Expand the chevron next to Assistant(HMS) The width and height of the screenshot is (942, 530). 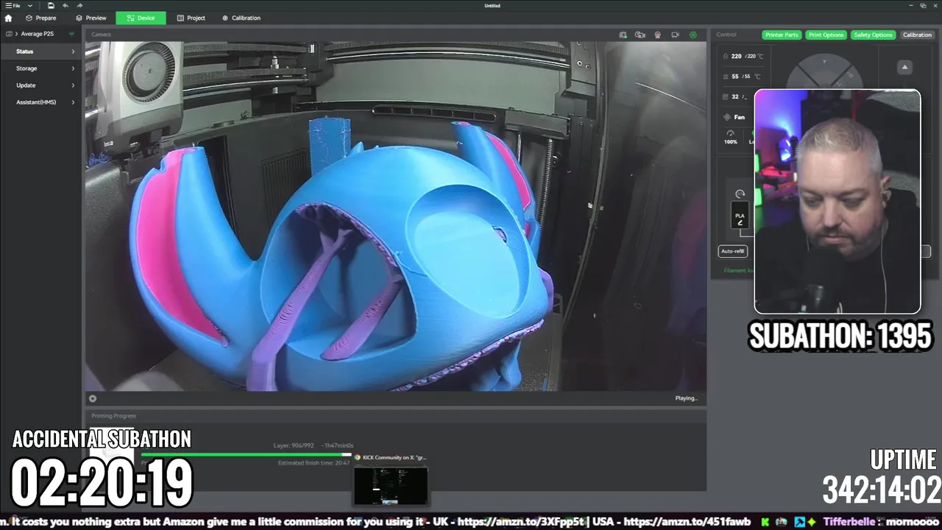pyautogui.click(x=73, y=102)
